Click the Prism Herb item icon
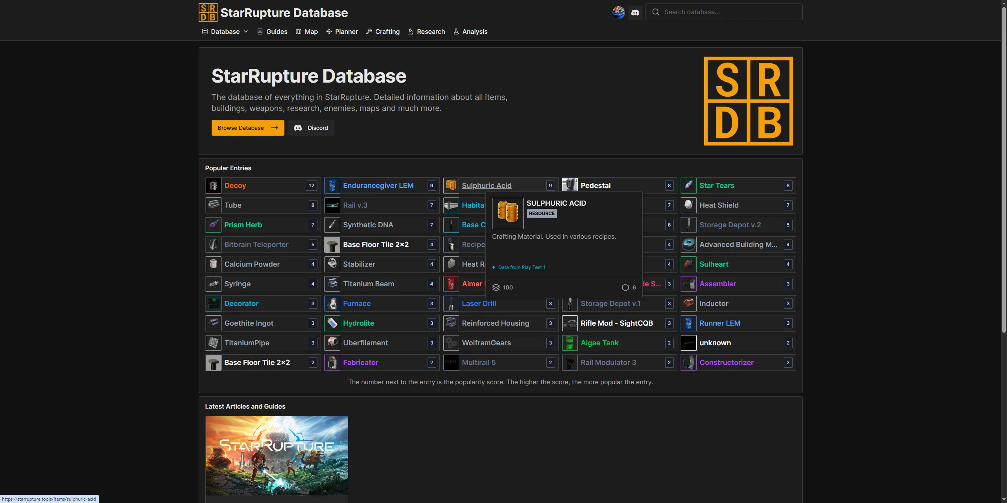The width and height of the screenshot is (1007, 503). [x=214, y=225]
